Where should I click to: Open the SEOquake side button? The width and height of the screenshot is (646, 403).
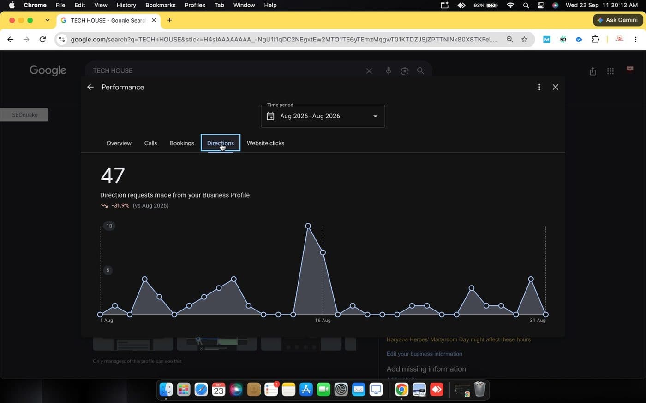[24, 115]
